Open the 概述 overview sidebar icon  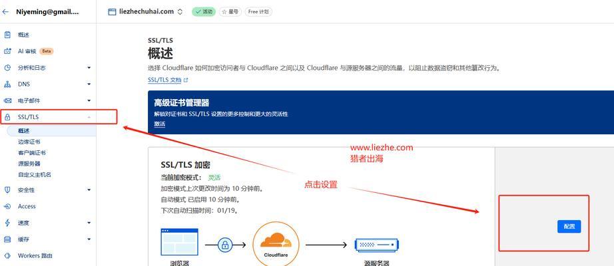point(7,35)
